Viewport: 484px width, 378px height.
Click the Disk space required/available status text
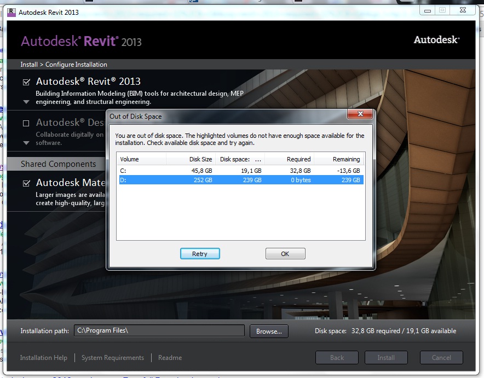coord(385,331)
